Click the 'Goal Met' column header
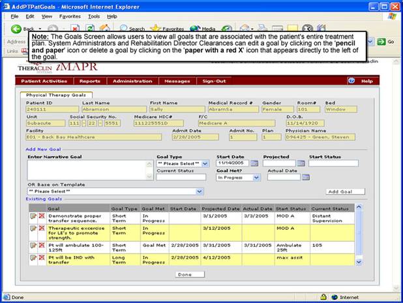 tap(153, 208)
